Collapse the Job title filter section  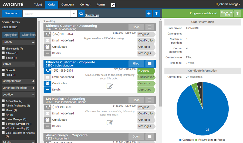pyautogui.click(x=33, y=95)
